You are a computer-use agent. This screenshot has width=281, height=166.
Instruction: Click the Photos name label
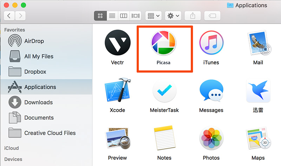(211, 158)
